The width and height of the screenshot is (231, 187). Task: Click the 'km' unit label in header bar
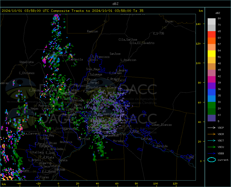[201, 11]
